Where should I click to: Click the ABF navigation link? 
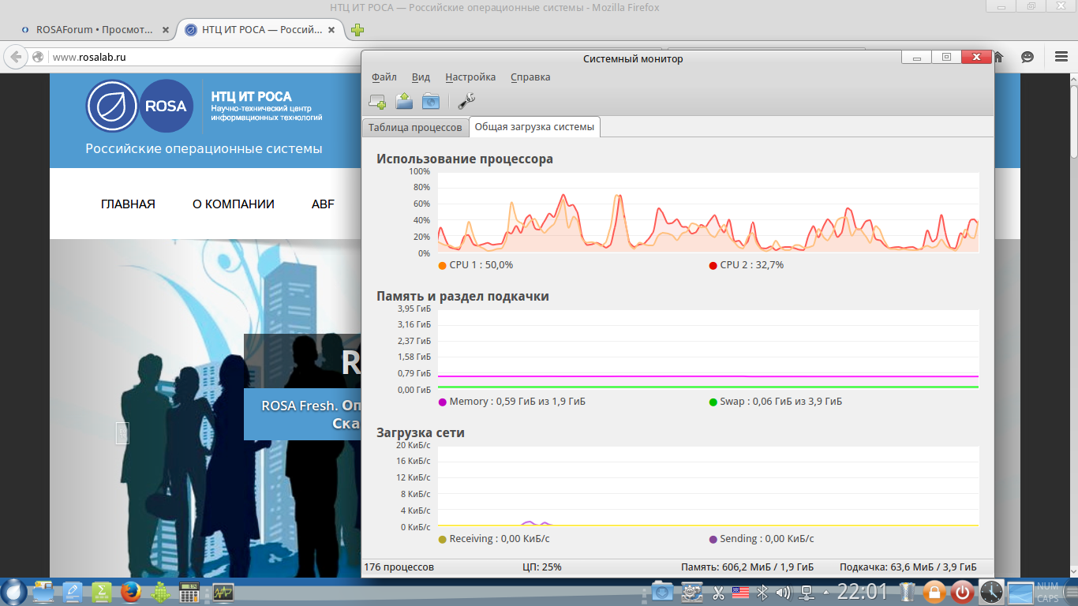tap(323, 204)
